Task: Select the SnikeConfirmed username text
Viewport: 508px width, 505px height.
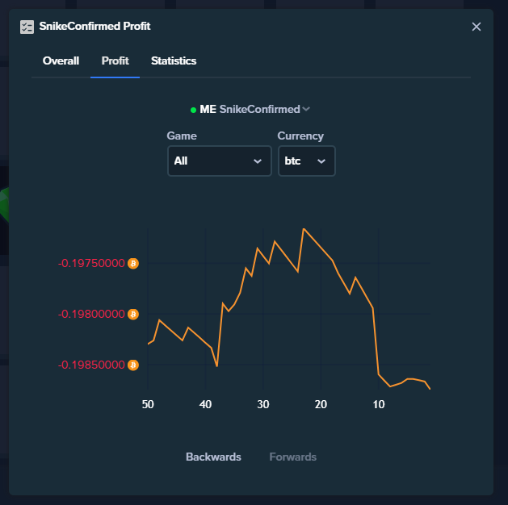Action: click(x=259, y=109)
